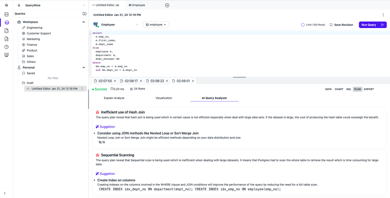The image size is (390, 198).
Task: Switch to the Explain Analyze tab
Action: 114,98
